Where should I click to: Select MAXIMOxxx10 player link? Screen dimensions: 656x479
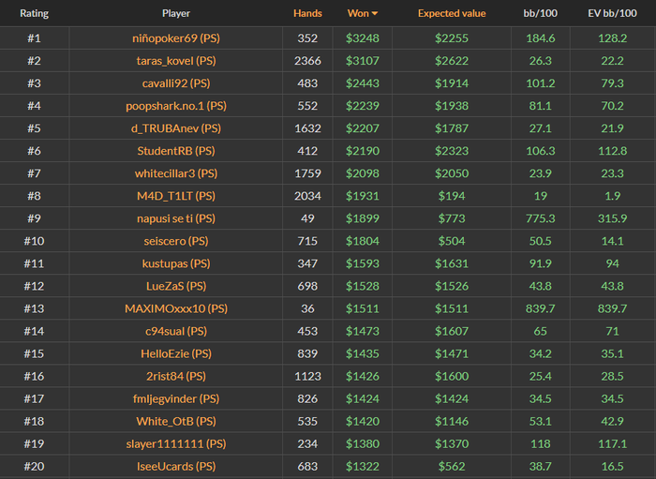pos(176,308)
